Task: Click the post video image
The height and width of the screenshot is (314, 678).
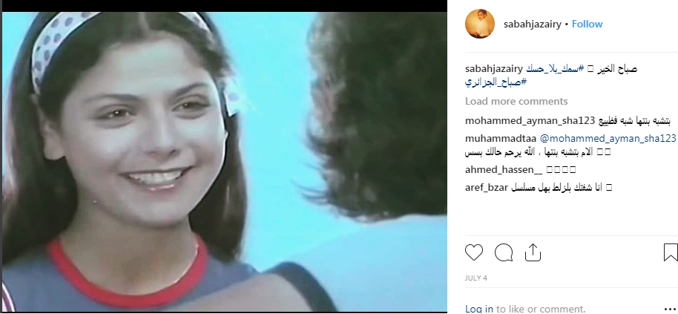Action: 225,162
